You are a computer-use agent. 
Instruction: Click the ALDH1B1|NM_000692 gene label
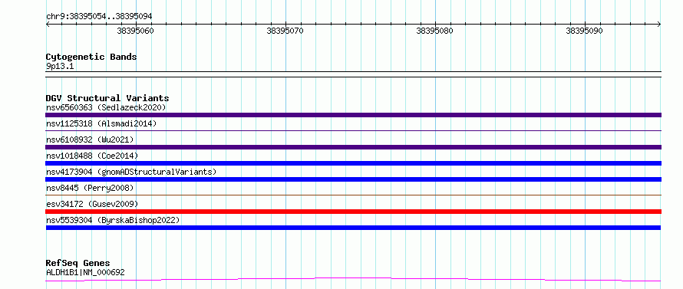click(85, 273)
